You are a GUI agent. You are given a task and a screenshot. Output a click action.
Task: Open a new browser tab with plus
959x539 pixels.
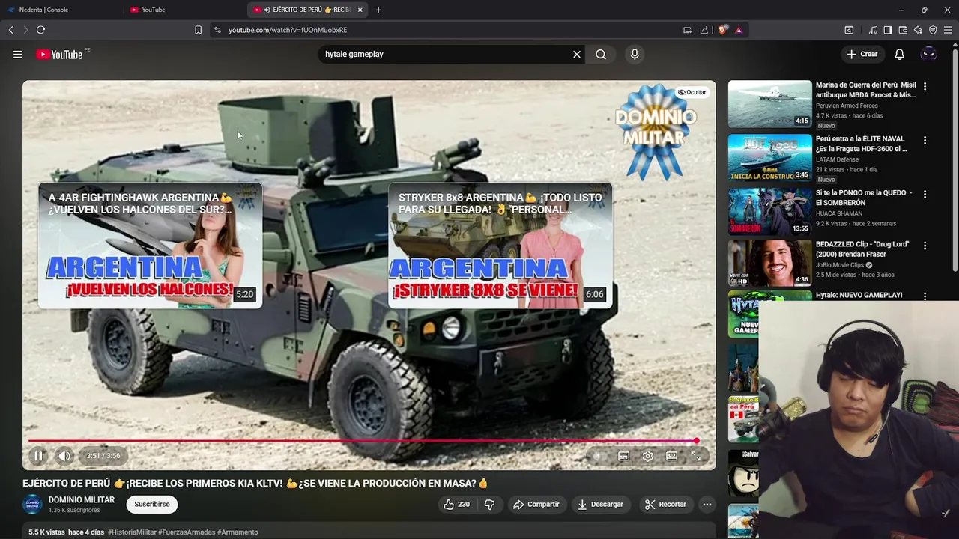coord(378,10)
